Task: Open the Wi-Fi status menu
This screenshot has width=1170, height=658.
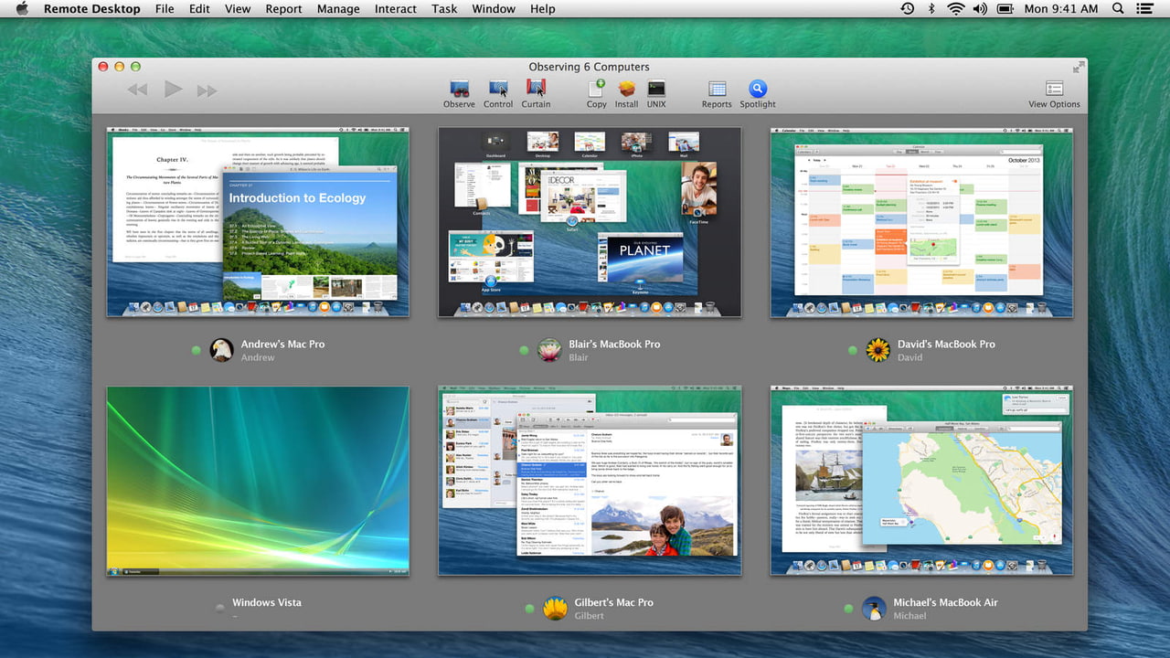Action: point(956,8)
